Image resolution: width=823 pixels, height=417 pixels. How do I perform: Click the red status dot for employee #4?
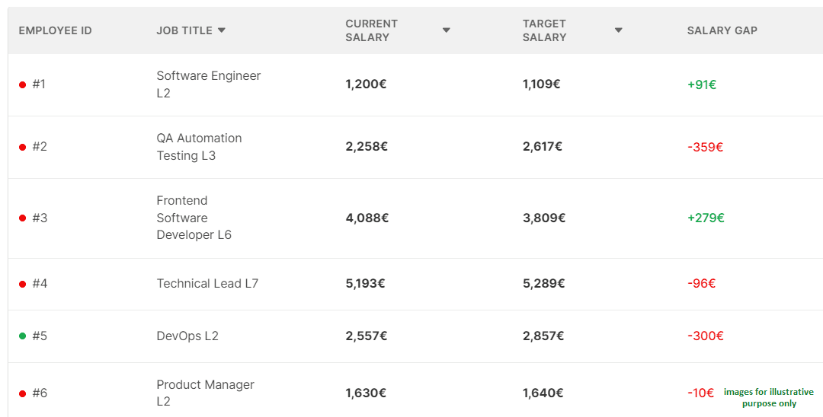point(23,284)
